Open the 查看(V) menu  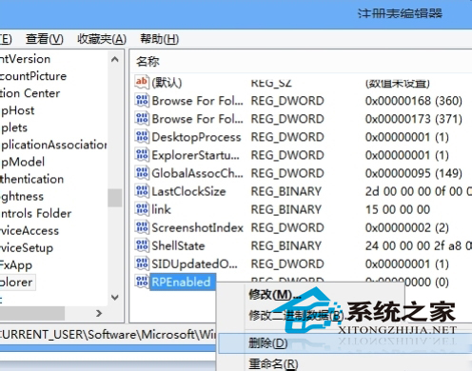(x=45, y=39)
